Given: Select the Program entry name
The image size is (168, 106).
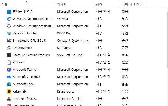Looking at the screenshot, I should pos(19,62).
